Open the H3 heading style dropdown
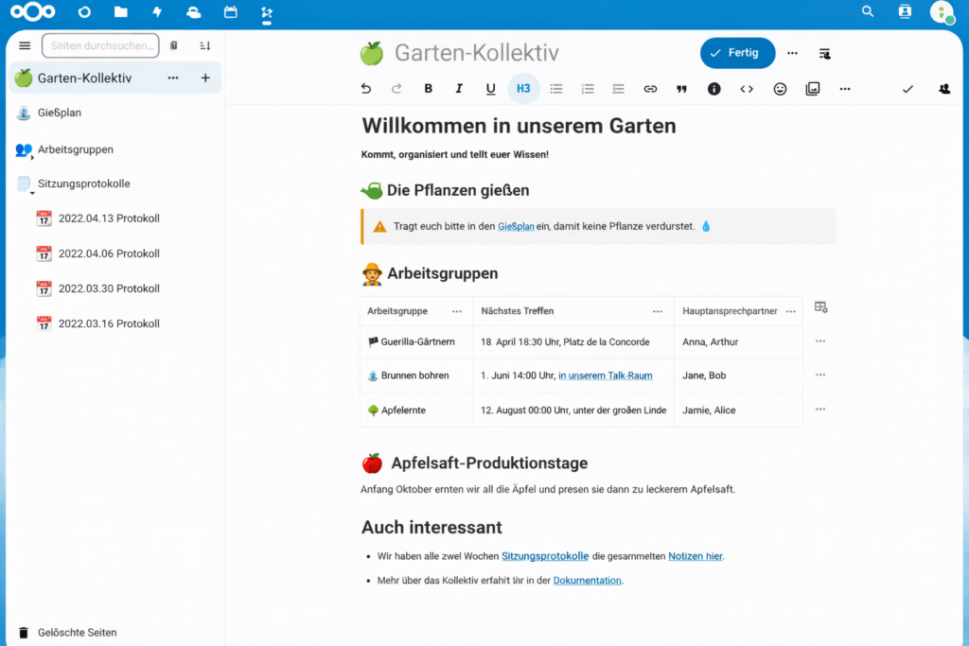This screenshot has height=646, width=969. pos(523,88)
